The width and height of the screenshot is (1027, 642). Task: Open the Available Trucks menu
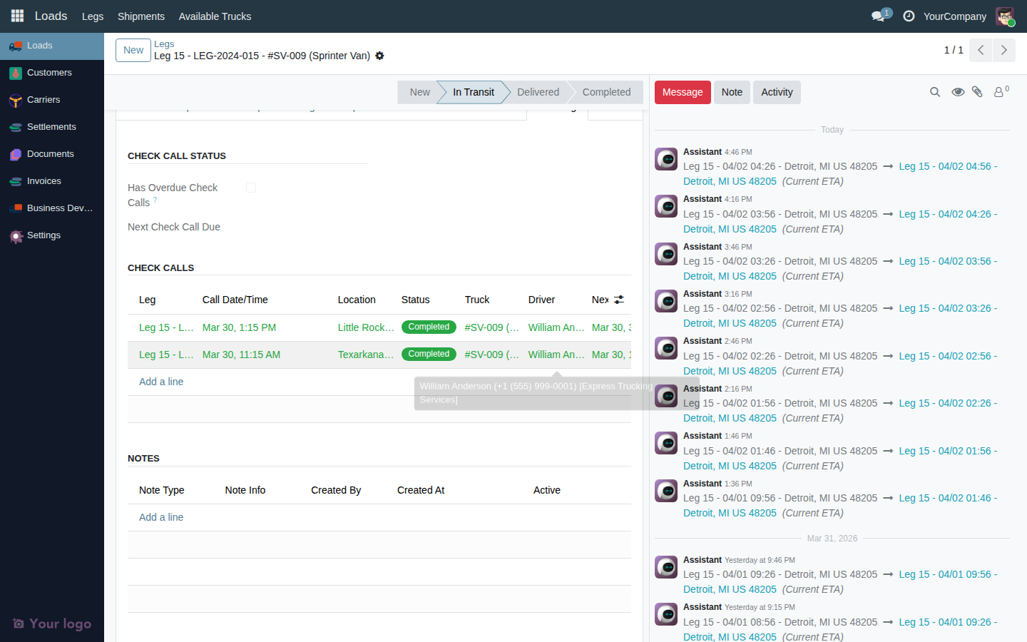coord(215,16)
